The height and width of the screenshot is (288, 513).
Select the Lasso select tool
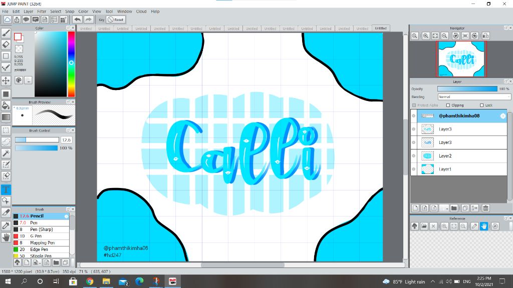click(6, 141)
